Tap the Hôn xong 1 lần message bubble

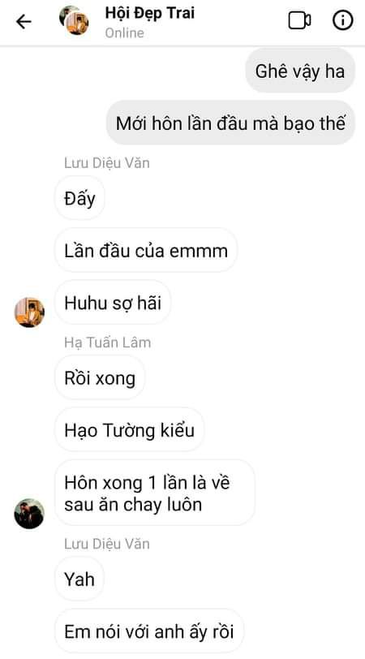155,493
